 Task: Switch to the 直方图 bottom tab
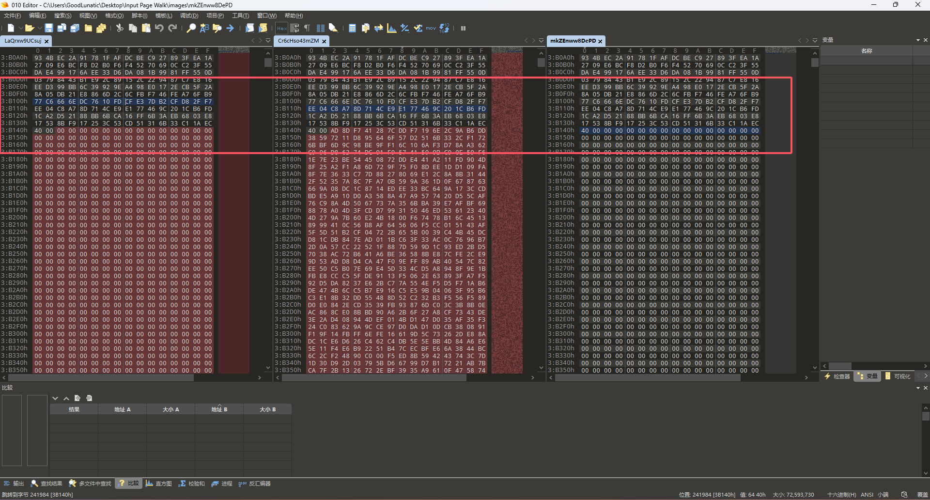pyautogui.click(x=159, y=484)
